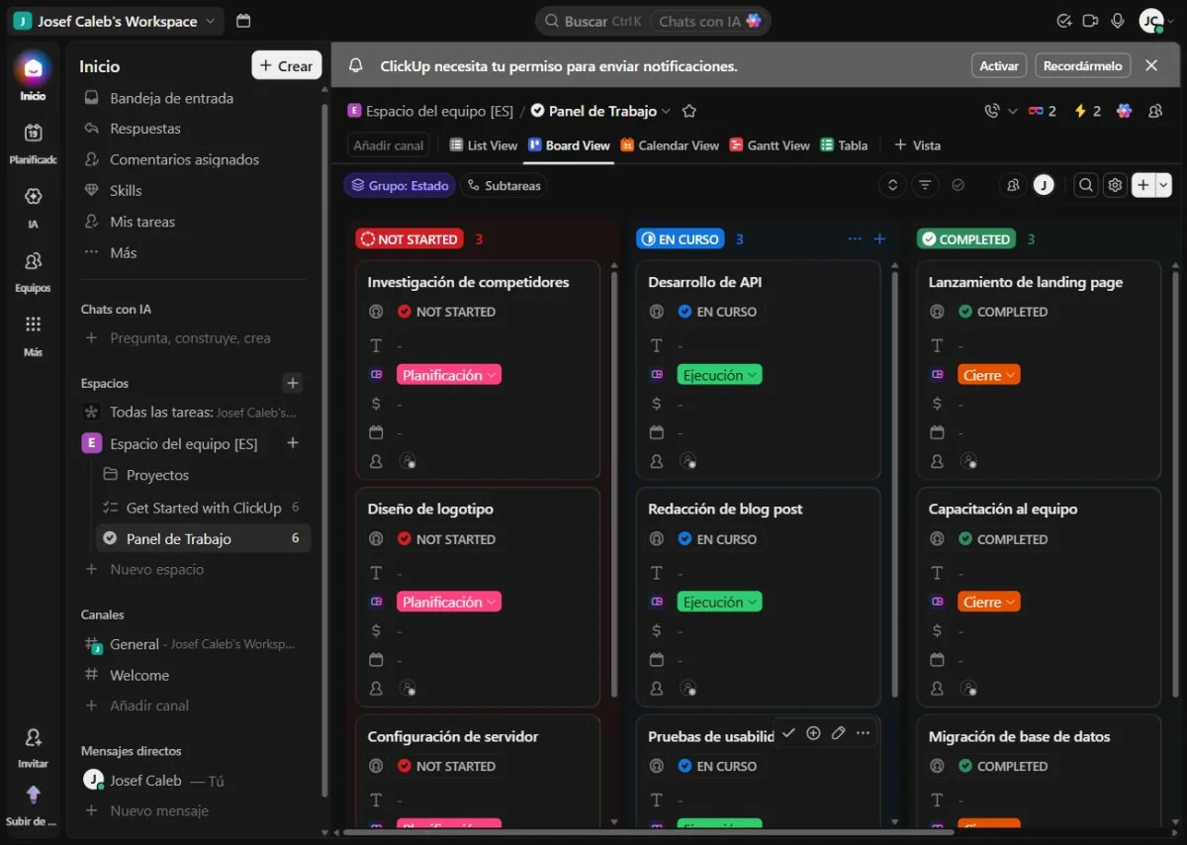Toggle COMPLETED status on Capacitación al equipo
The height and width of the screenshot is (845, 1187).
1002,539
